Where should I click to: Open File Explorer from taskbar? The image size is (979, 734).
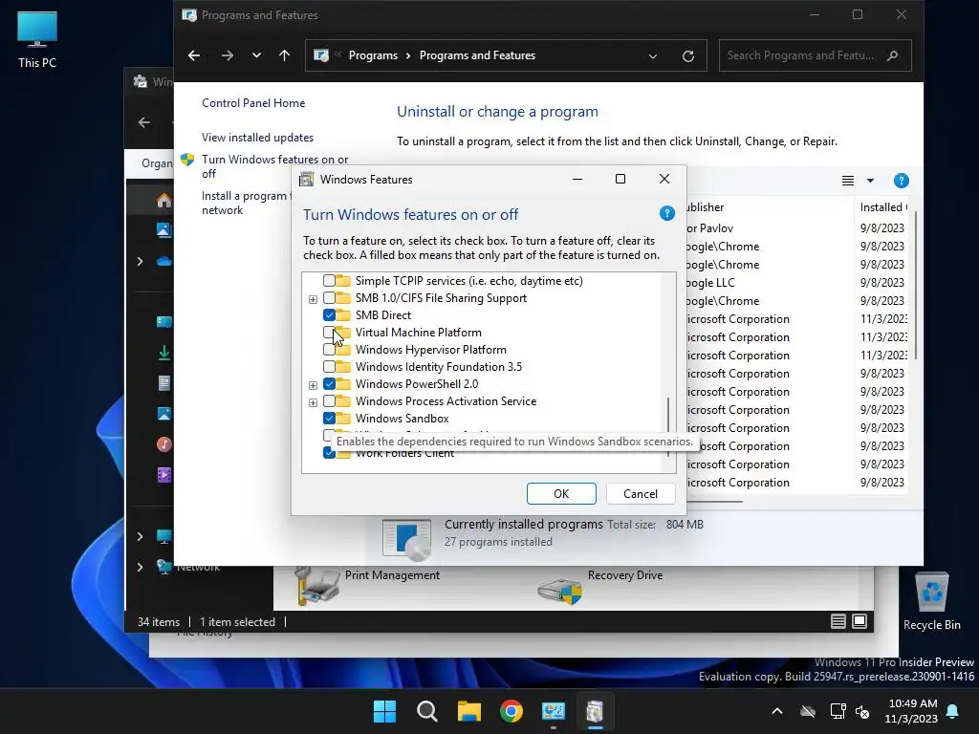point(468,711)
